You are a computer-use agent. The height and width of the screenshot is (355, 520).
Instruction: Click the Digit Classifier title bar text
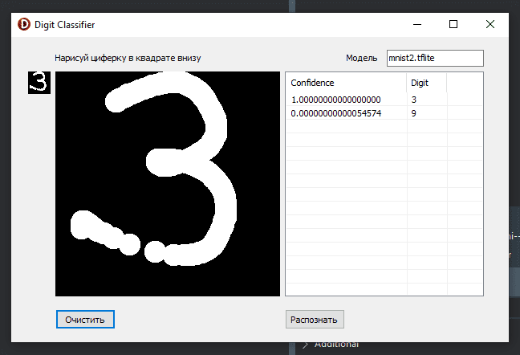(x=64, y=25)
